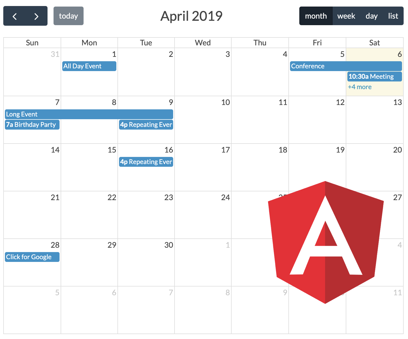408x339 pixels.
Task: Select day number 29
Action: tap(112, 245)
